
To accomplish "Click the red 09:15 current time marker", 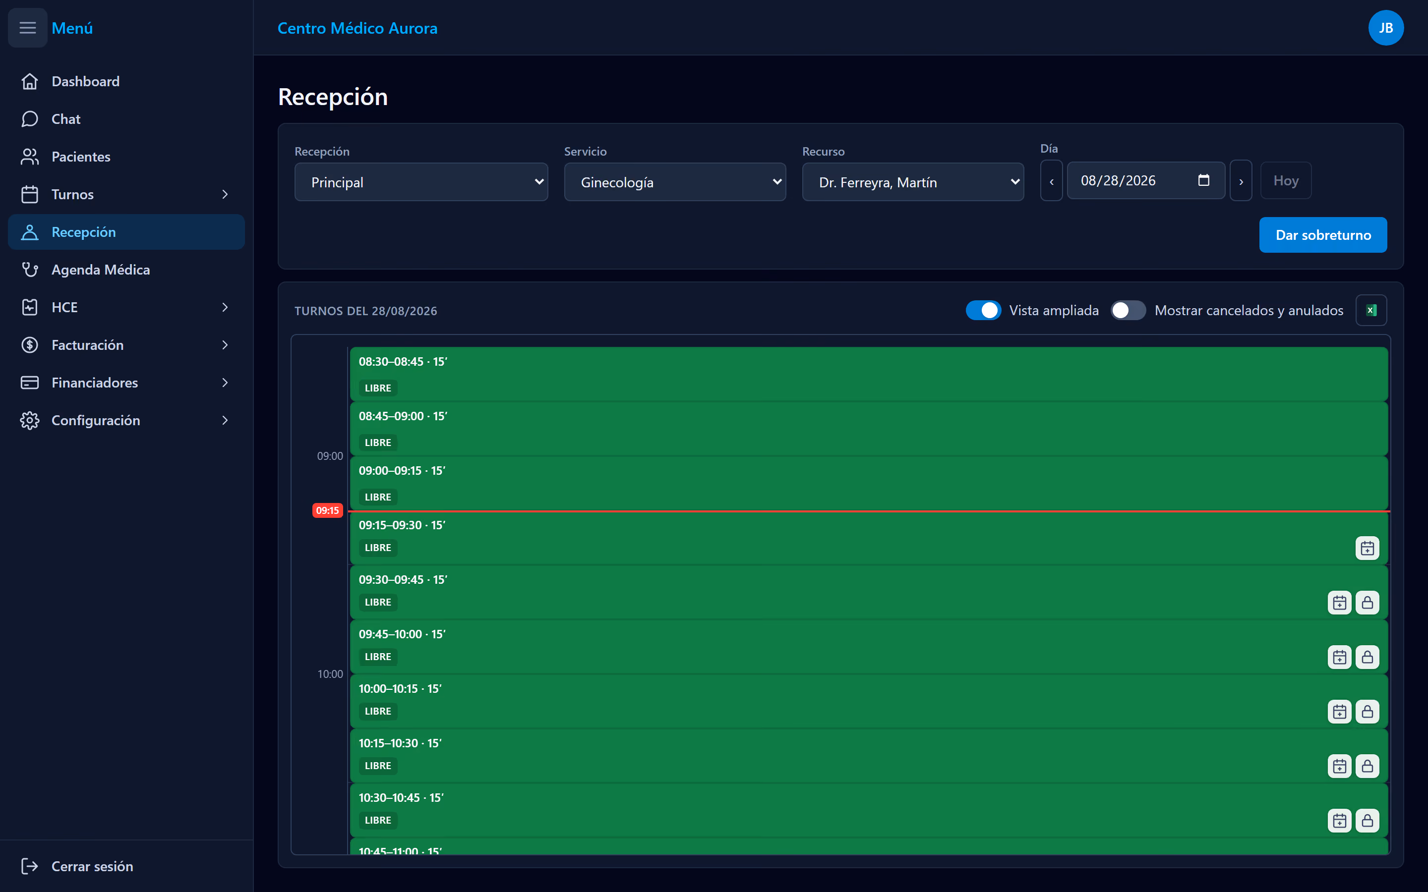I will [327, 510].
